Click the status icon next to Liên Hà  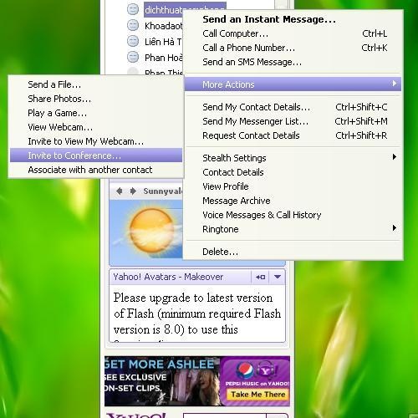[133, 41]
